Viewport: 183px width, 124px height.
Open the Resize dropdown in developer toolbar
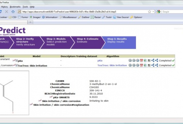pos(96,17)
